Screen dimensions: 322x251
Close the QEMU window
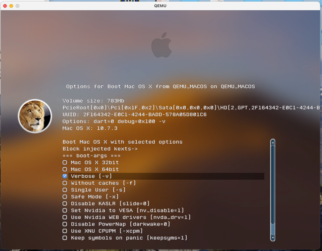point(5,6)
